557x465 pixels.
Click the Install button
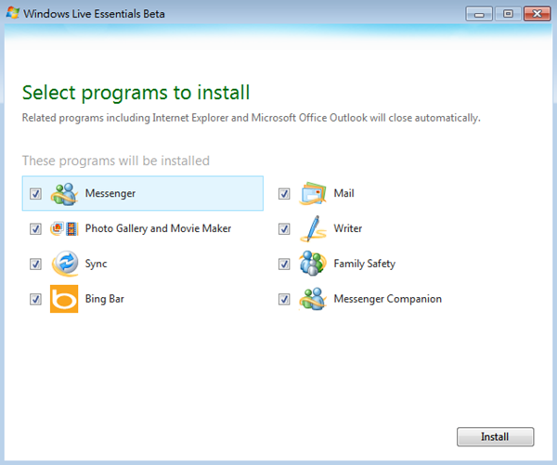point(495,436)
